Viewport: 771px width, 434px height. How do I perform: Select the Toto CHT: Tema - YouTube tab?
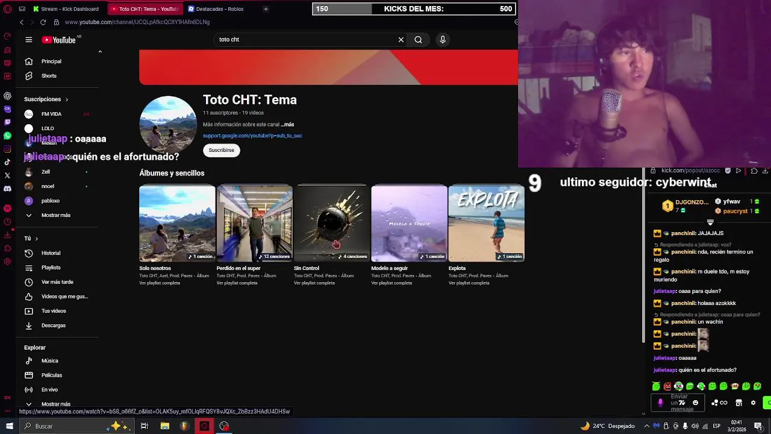[145, 9]
